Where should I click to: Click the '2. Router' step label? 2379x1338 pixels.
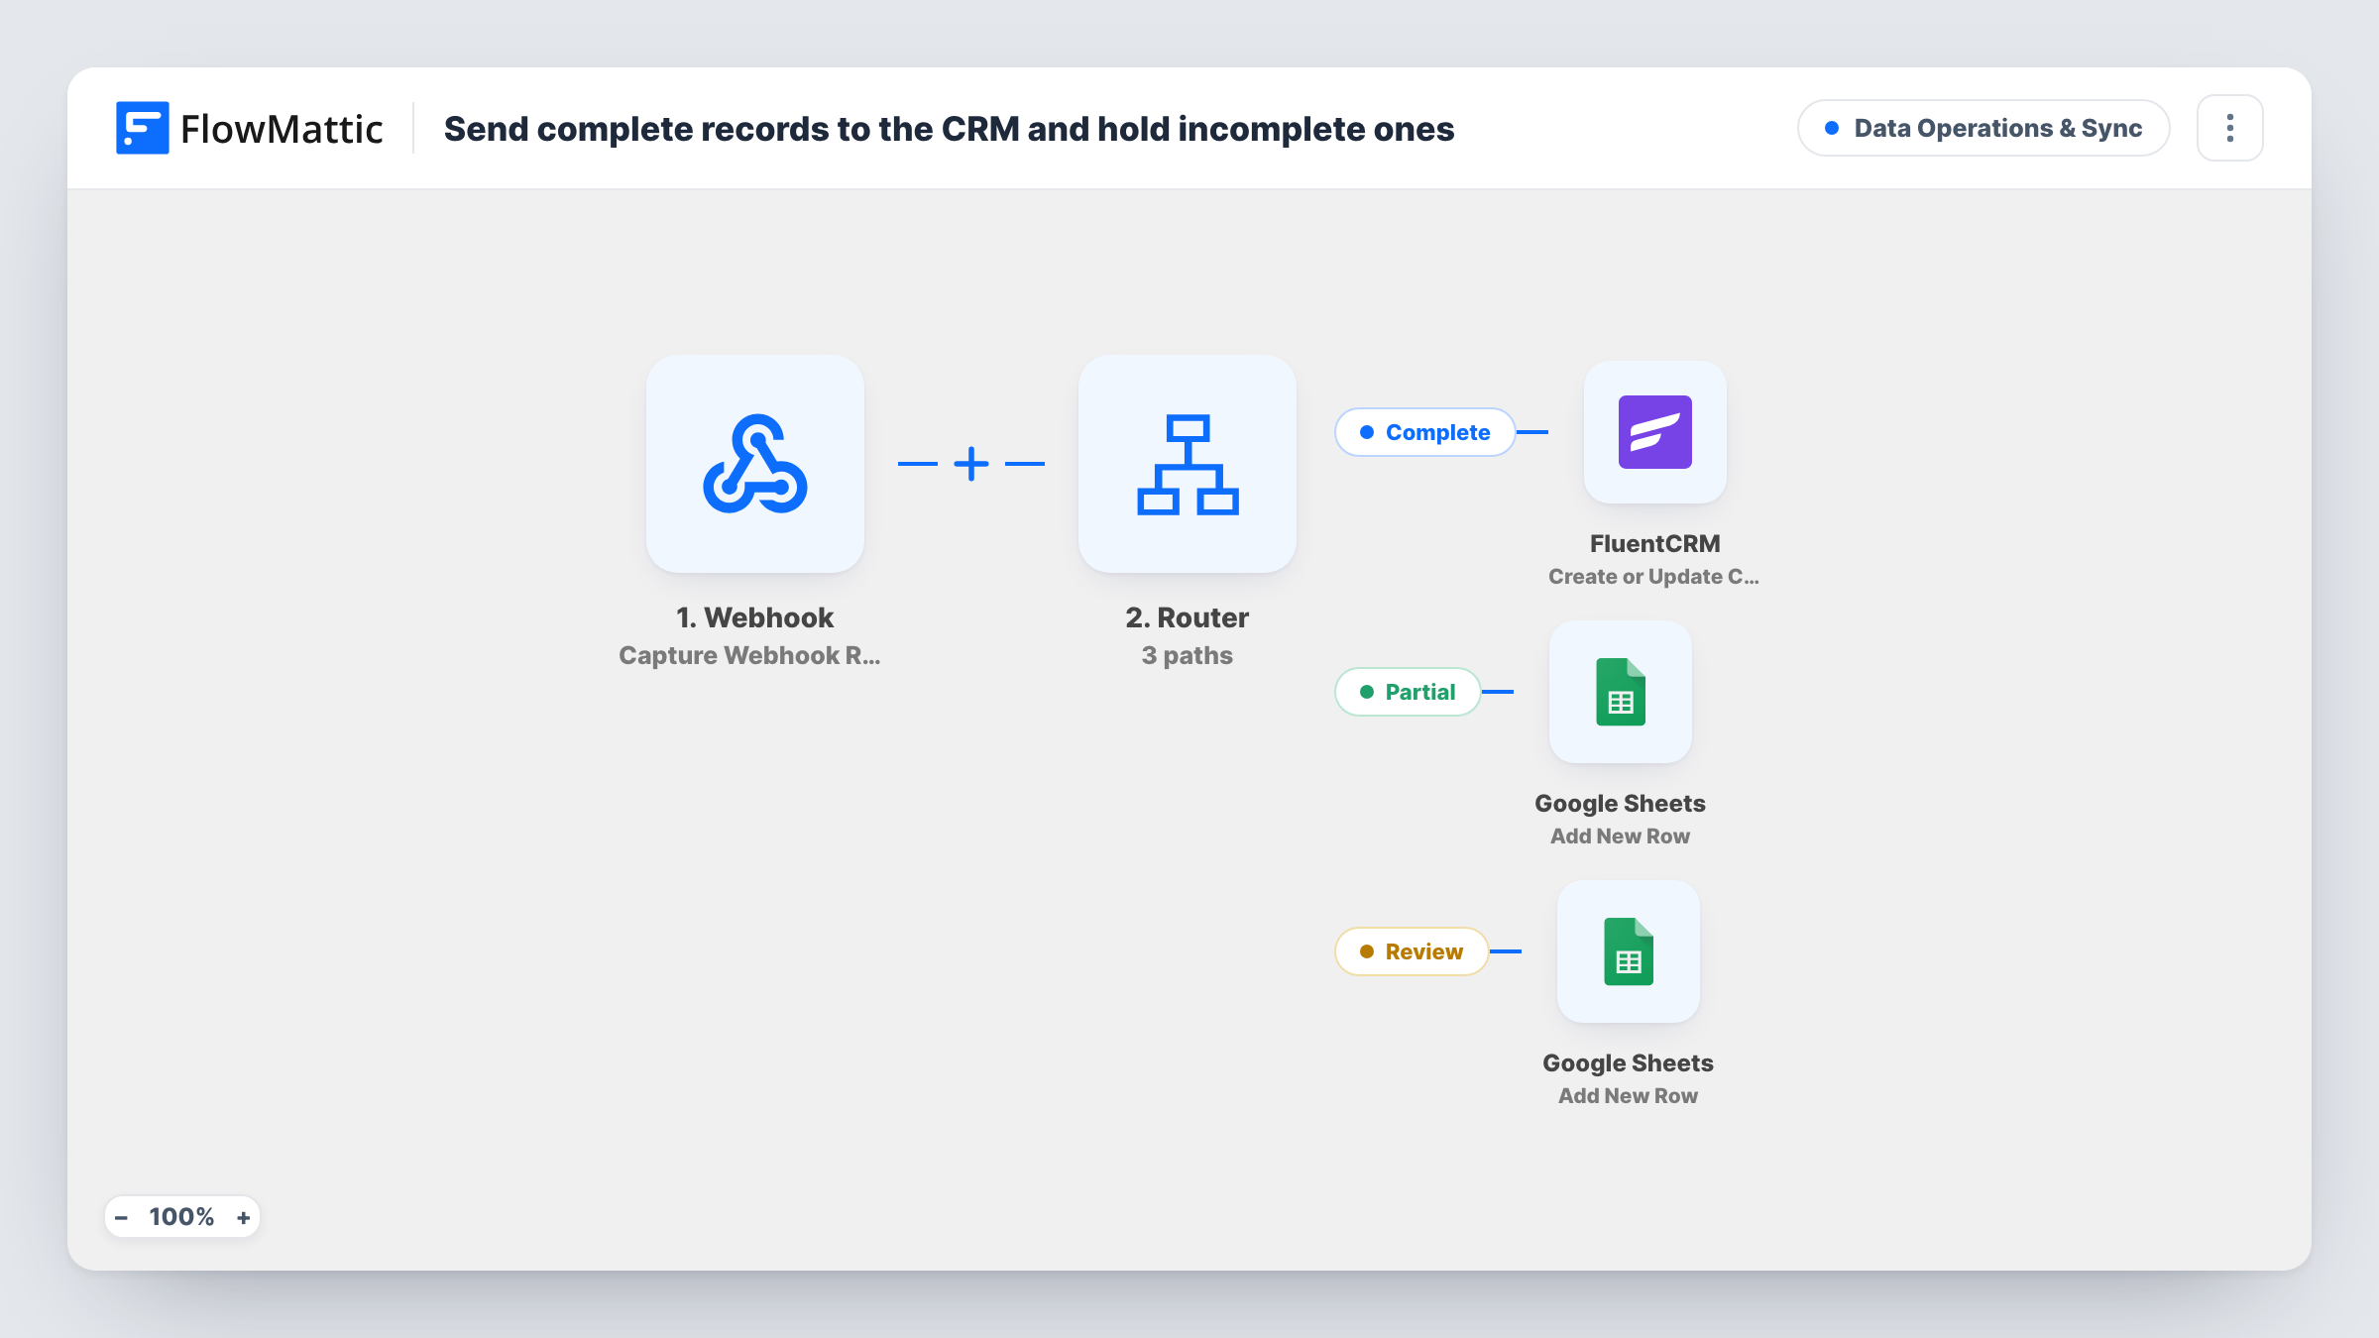point(1187,617)
